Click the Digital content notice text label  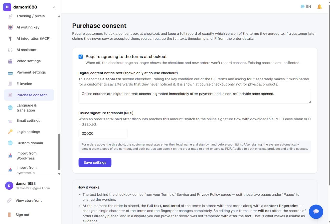[x=128, y=73]
